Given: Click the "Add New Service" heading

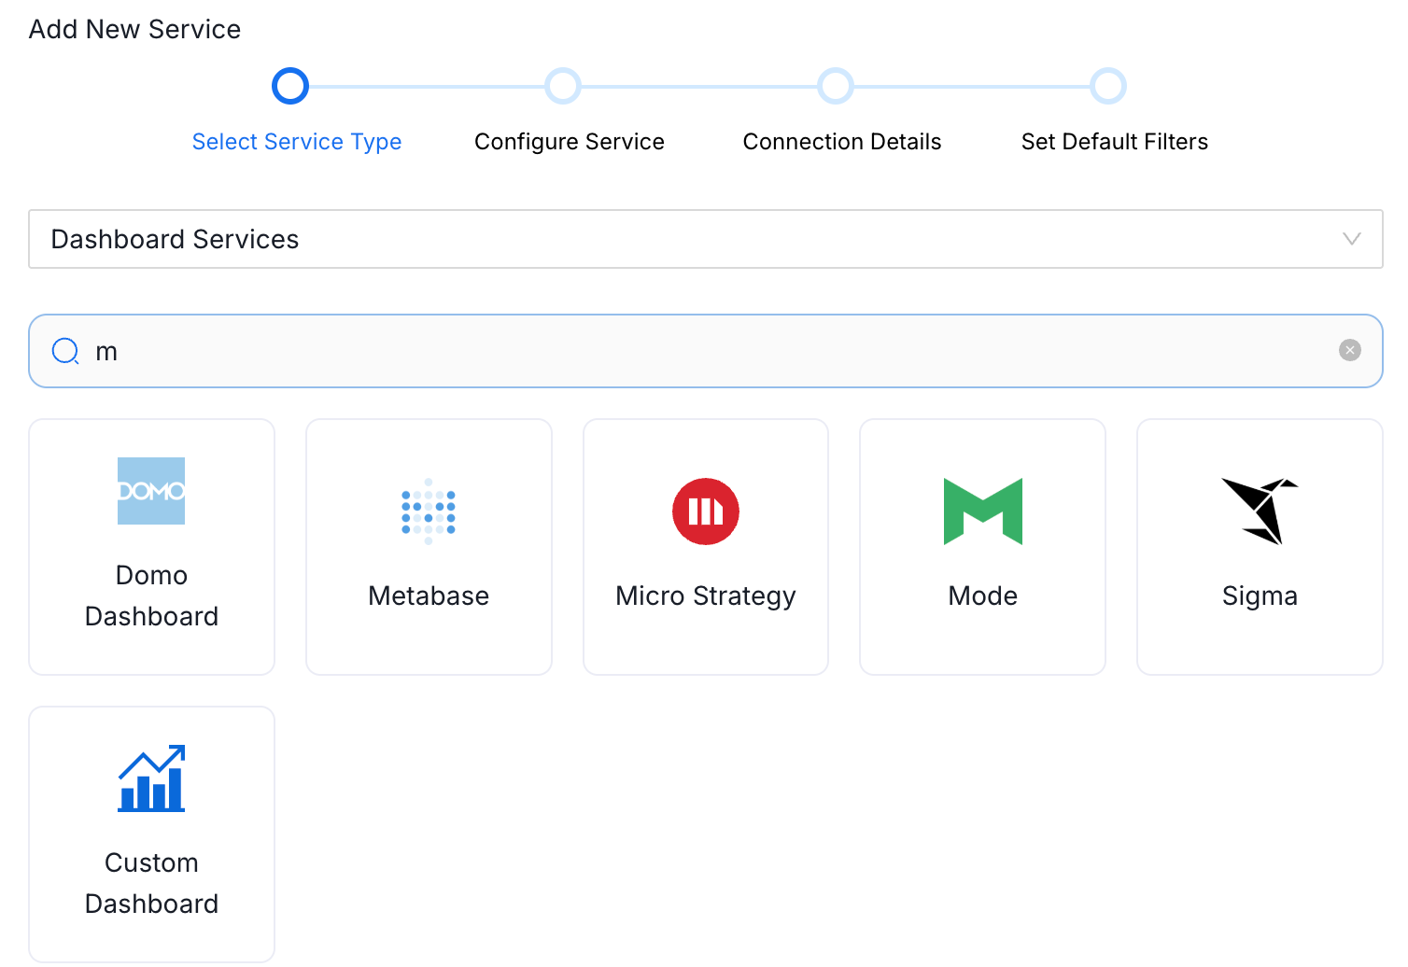Looking at the screenshot, I should pos(134,29).
